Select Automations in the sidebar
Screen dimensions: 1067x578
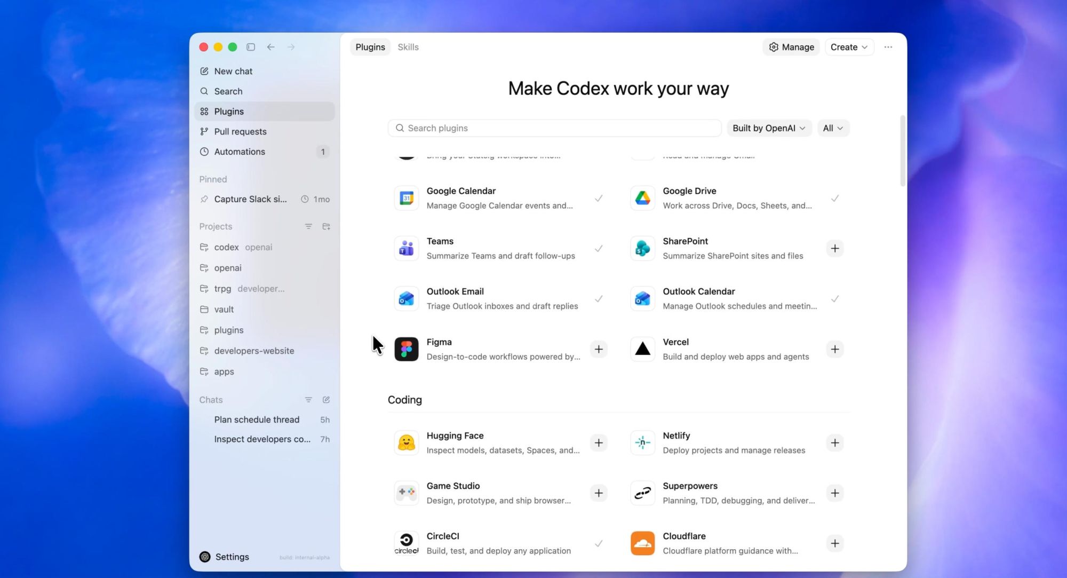point(240,152)
